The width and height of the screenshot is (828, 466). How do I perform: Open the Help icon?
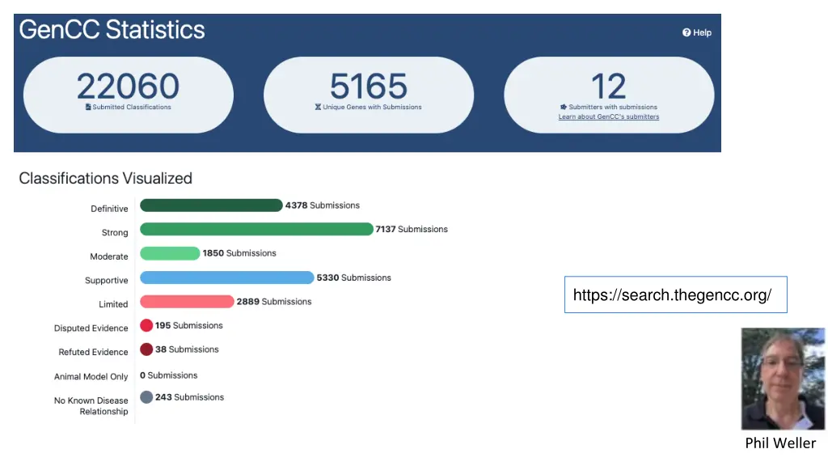697,32
